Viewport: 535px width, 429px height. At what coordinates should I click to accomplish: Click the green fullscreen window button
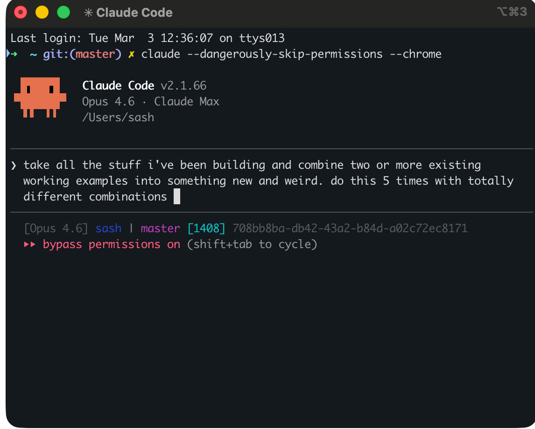63,13
